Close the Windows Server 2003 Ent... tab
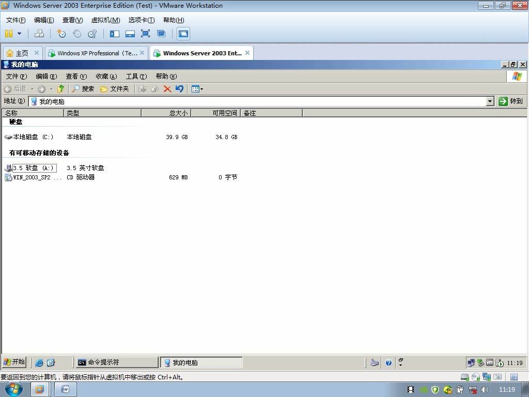 pyautogui.click(x=247, y=53)
